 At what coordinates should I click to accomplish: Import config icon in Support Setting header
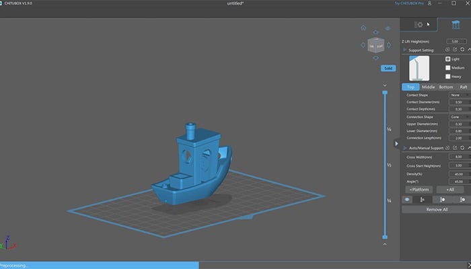pos(447,50)
